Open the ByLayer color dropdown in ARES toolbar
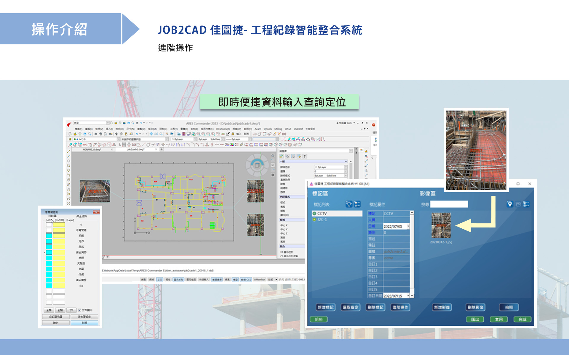Image resolution: width=569 pixels, height=355 pixels. 195,139
